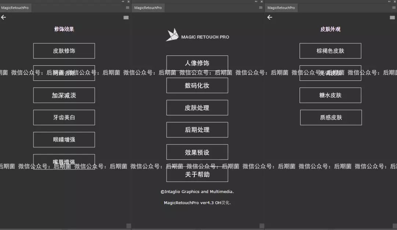Open 关于帮助 about and help

click(197, 174)
